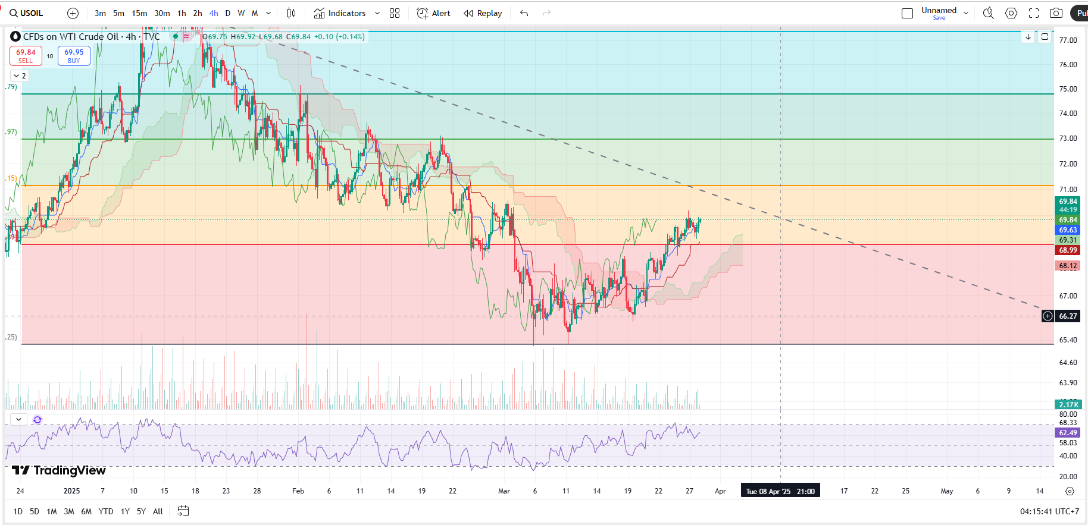Toggle the chart properties gear at the bottom right
Viewport: 1088px width, 525px height.
pos(1070,491)
